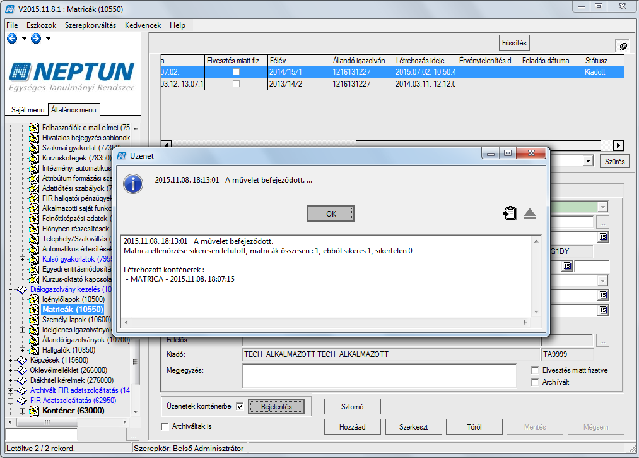Click the pin icon above the table

[x=623, y=46]
